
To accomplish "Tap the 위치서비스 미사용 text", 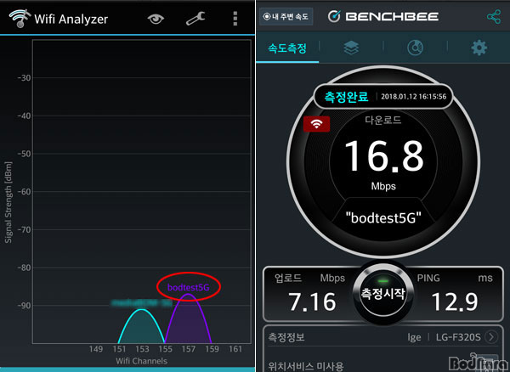I will tap(306, 366).
